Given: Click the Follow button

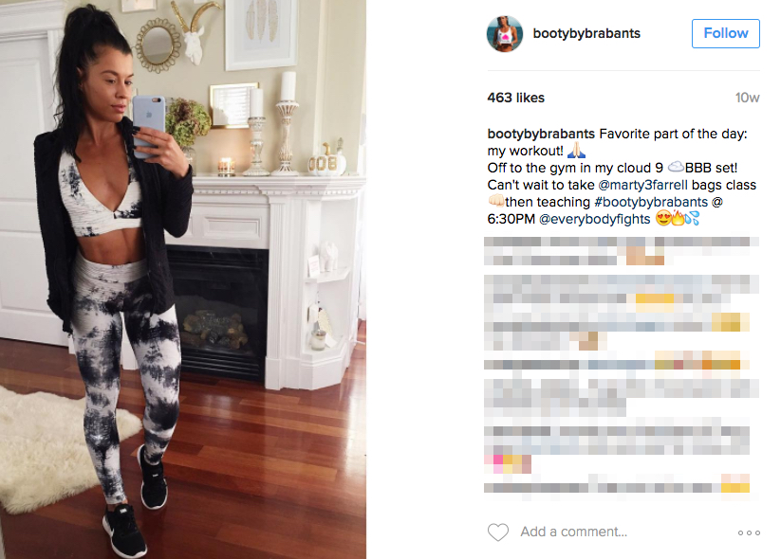Looking at the screenshot, I should tap(726, 33).
